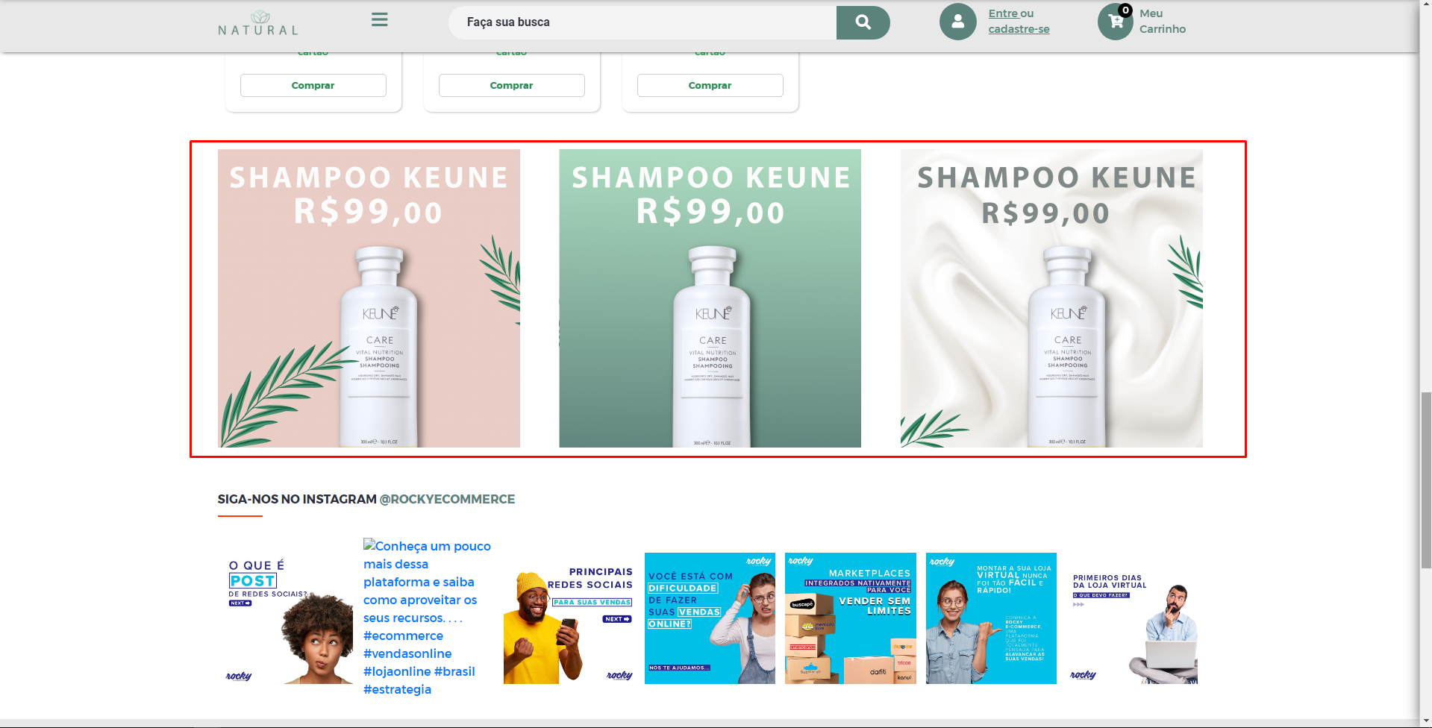Click the 'Entre' login link

(x=1003, y=13)
